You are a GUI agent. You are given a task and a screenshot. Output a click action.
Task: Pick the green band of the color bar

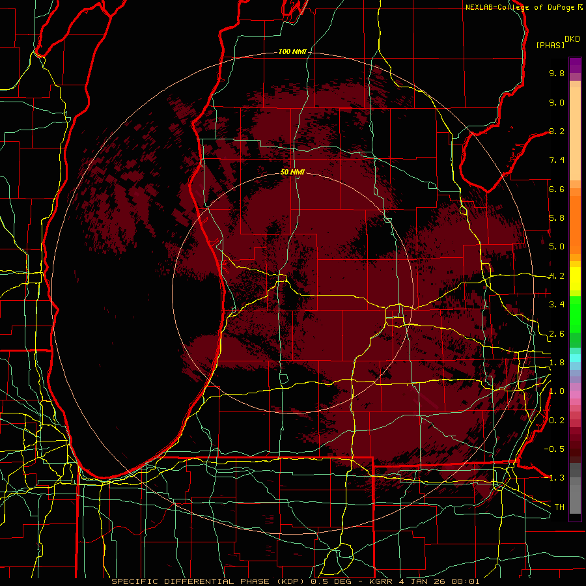point(575,314)
